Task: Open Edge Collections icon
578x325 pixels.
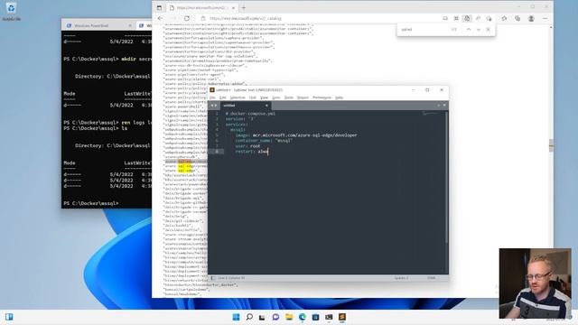Action: 517,18
